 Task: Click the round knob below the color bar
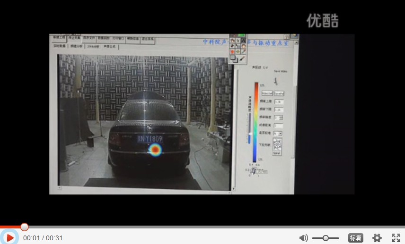pyautogui.click(x=254, y=171)
